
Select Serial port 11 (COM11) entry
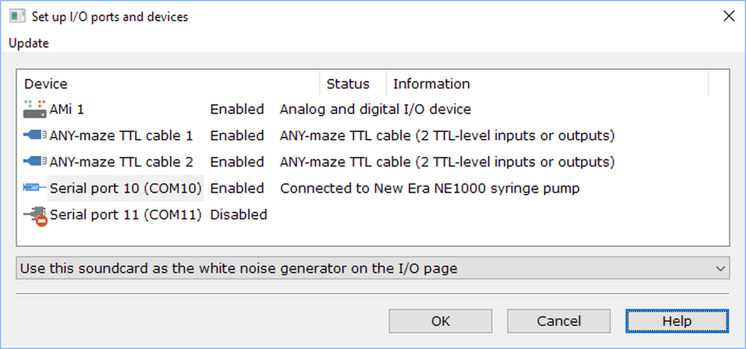pos(126,215)
